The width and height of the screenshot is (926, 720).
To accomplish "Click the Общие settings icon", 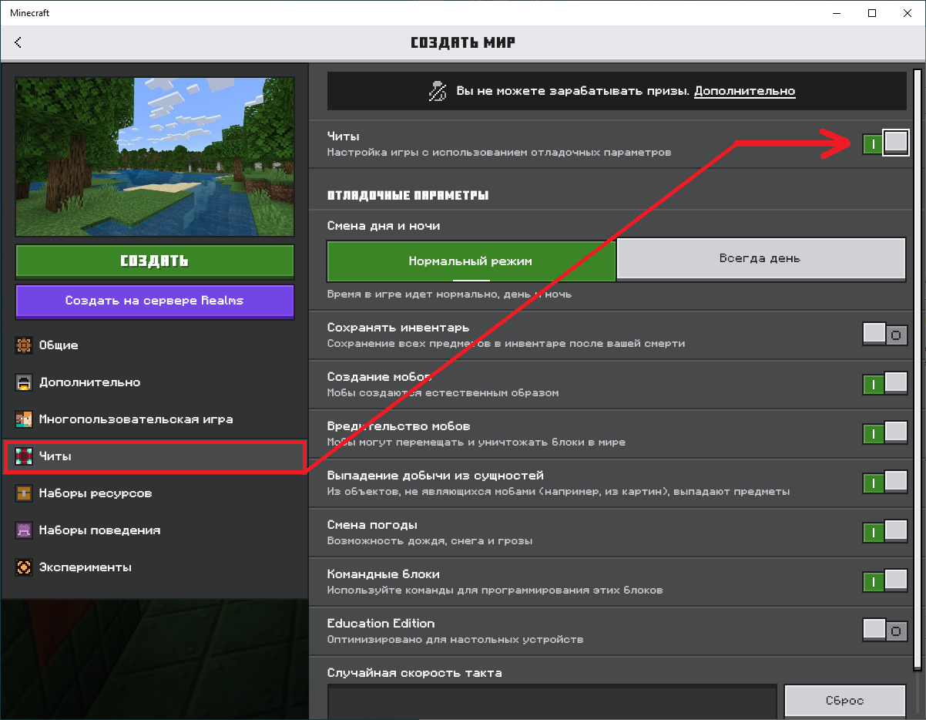I will pos(24,345).
